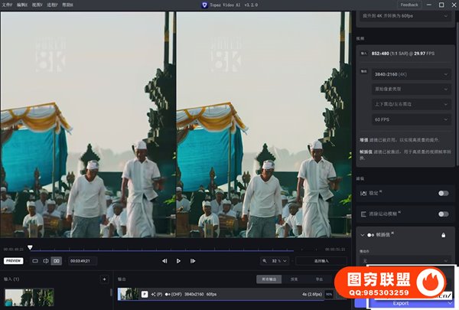The height and width of the screenshot is (310, 459).
Task: Toggle the stabilization (稳定) switch
Action: point(442,194)
